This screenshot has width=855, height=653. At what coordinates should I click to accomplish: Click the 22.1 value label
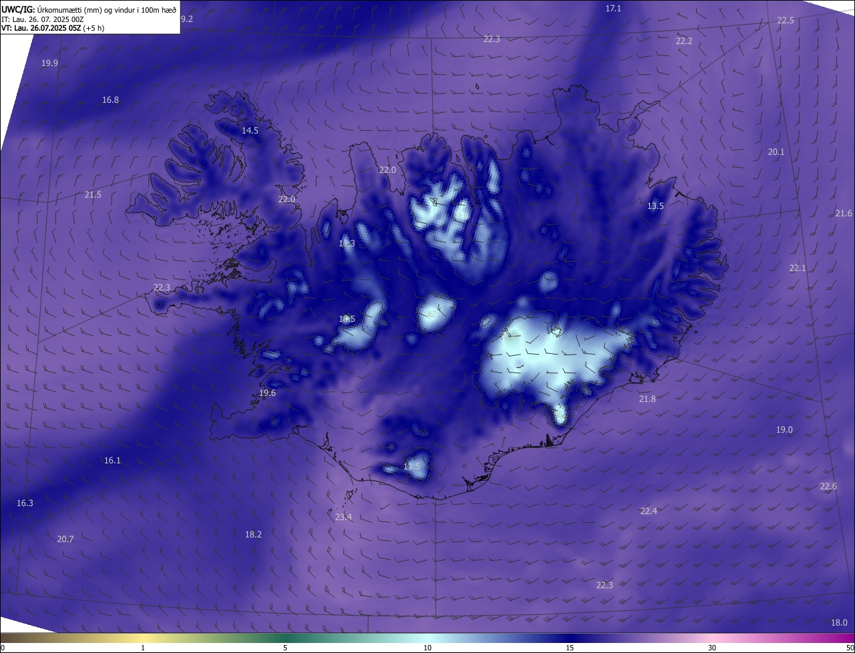(x=798, y=268)
